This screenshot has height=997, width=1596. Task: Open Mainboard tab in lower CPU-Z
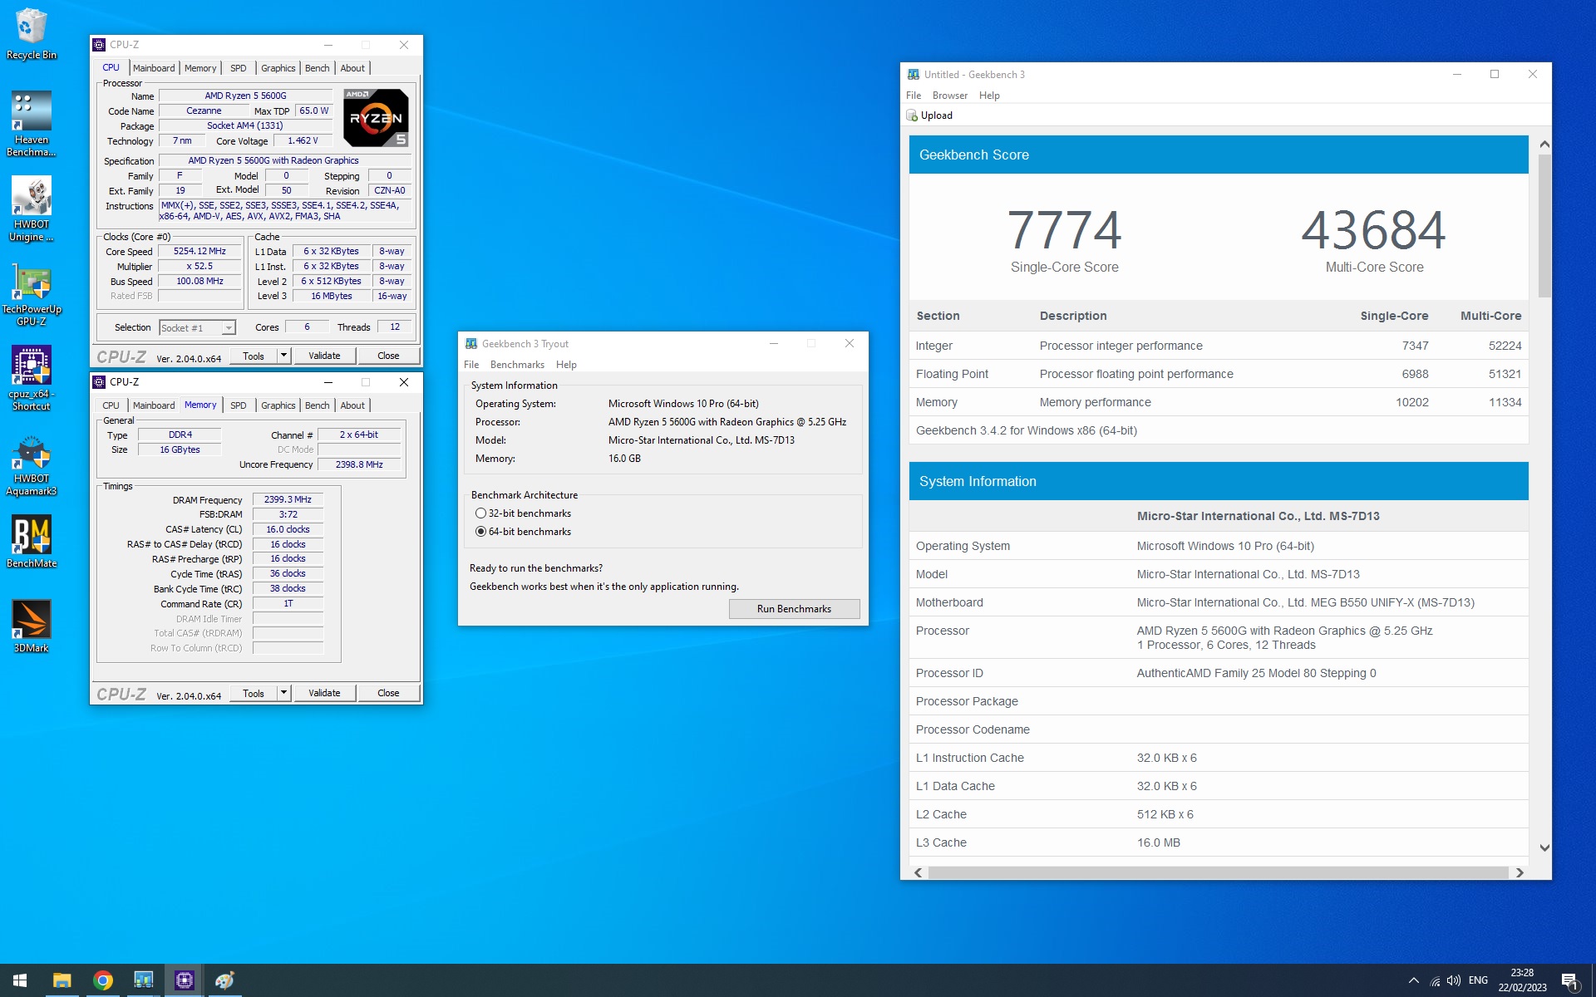click(154, 405)
